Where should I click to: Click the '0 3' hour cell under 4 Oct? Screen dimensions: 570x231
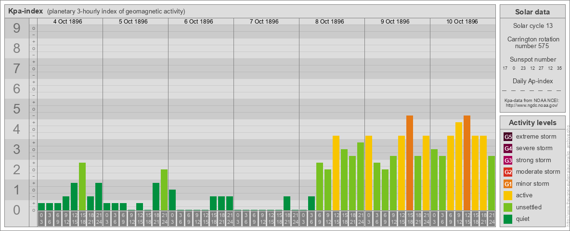(41, 218)
